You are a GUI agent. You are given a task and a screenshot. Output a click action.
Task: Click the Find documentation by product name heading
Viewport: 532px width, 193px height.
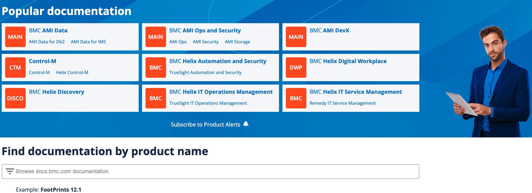tap(105, 151)
